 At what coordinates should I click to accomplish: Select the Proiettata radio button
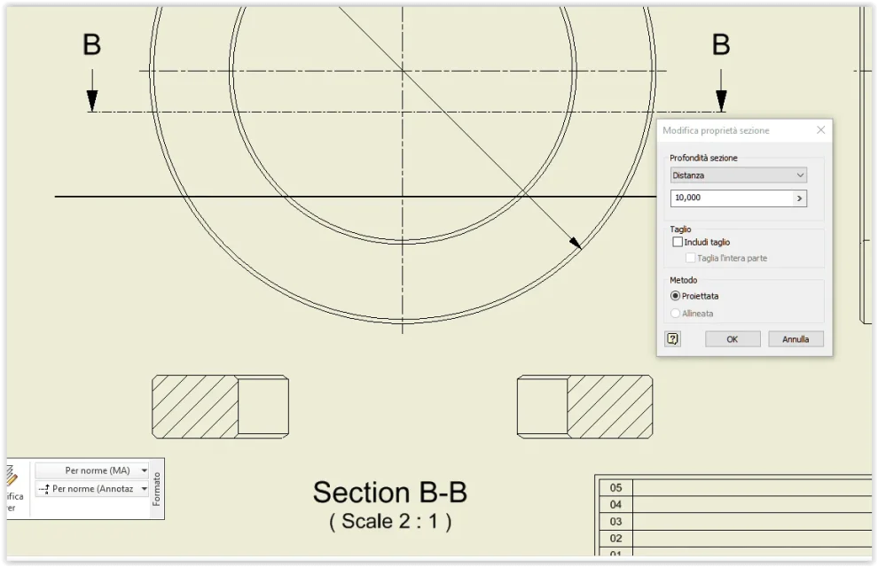(675, 296)
